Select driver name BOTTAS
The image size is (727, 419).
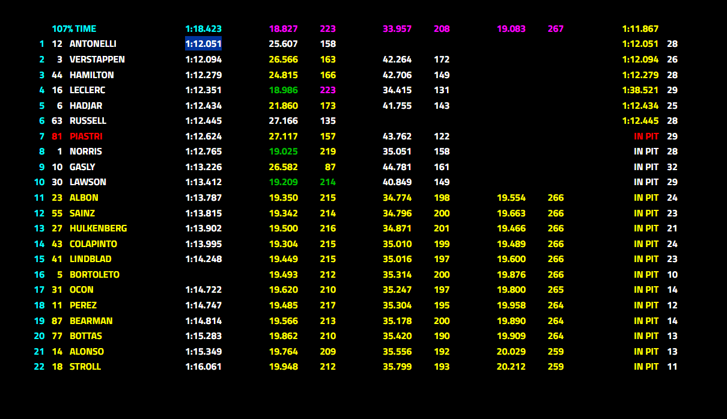[x=86, y=336]
